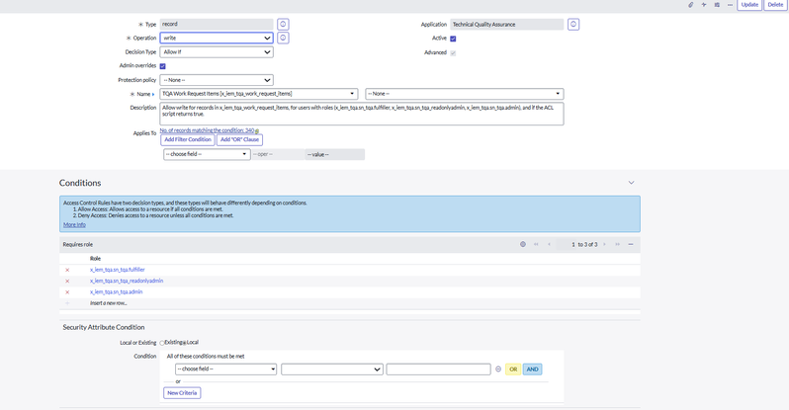Click Insert a new row in roles list
This screenshot has width=789, height=410.
[x=108, y=303]
